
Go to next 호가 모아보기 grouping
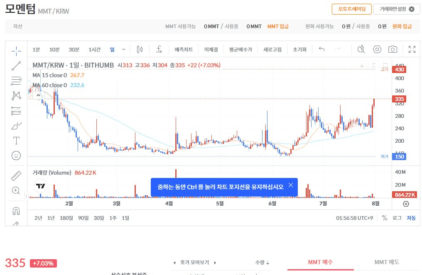point(215,263)
